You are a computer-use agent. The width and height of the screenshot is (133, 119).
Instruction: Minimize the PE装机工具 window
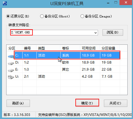pos(108,3)
